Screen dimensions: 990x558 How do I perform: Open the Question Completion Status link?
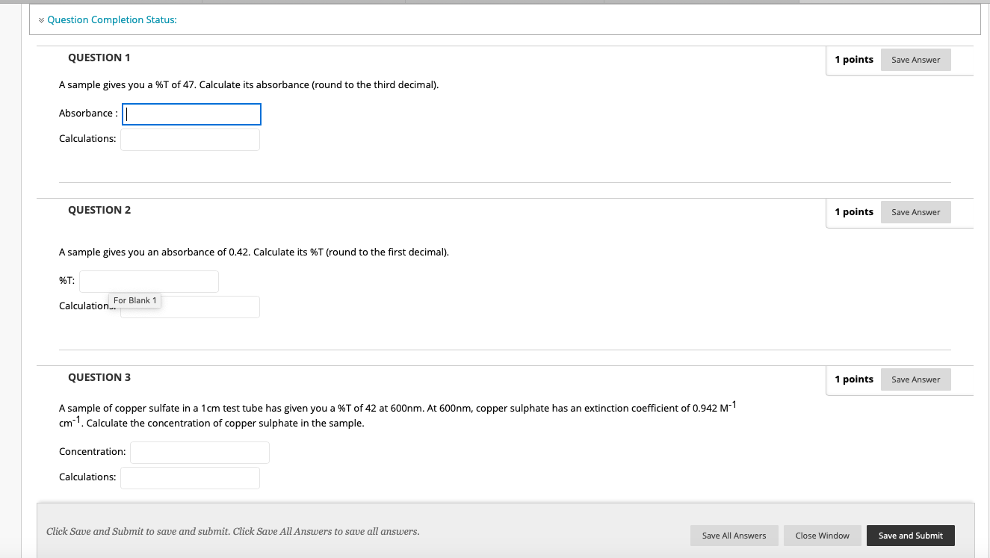[112, 19]
